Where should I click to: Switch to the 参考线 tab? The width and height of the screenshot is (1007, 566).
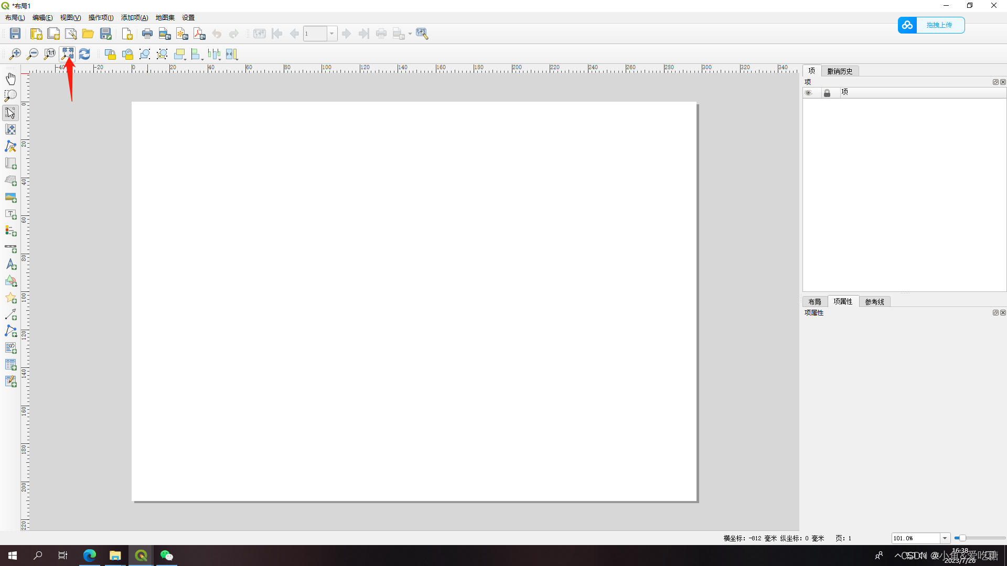[874, 302]
